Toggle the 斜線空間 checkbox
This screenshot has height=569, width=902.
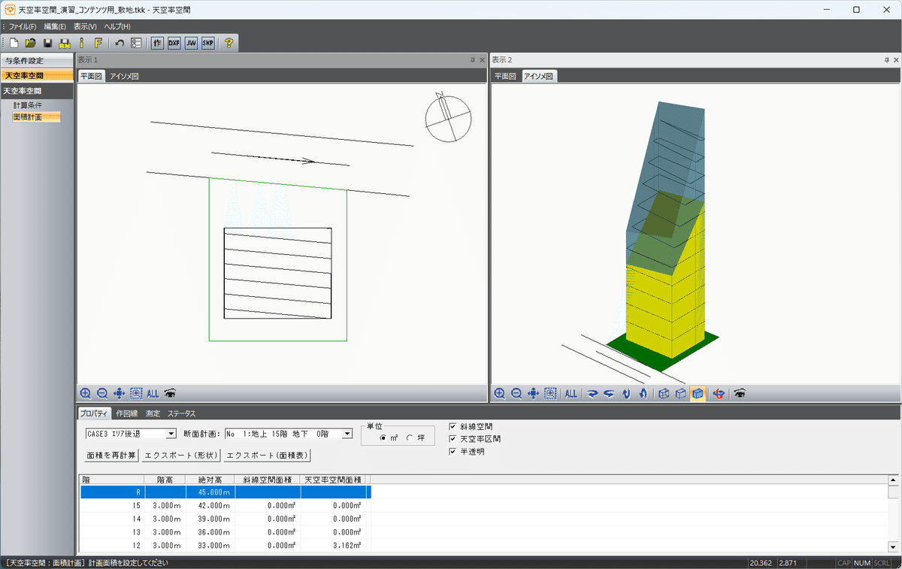pos(453,426)
